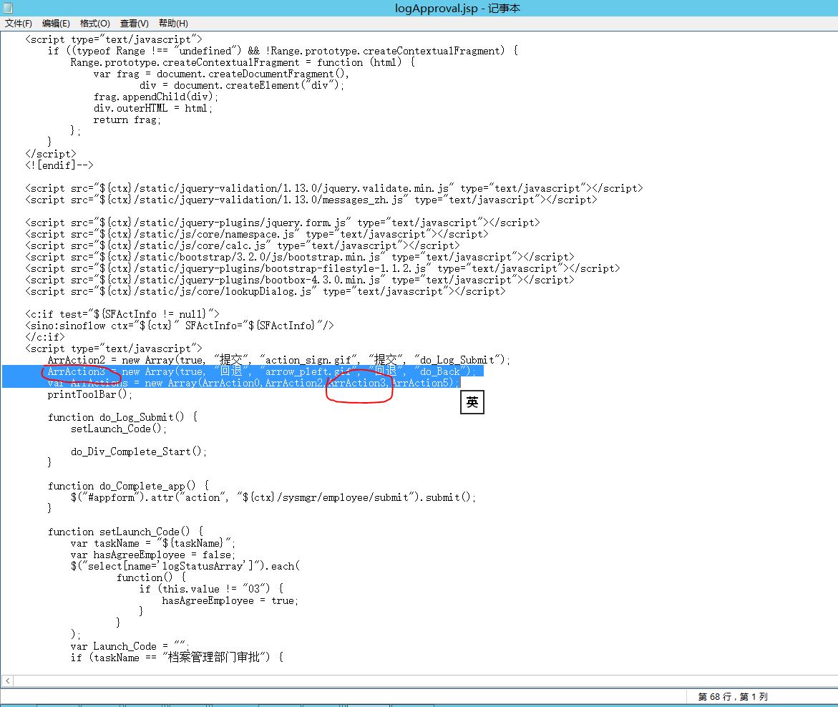Click the script line with messages_zh.js
The width and height of the screenshot is (838, 707).
[x=311, y=200]
